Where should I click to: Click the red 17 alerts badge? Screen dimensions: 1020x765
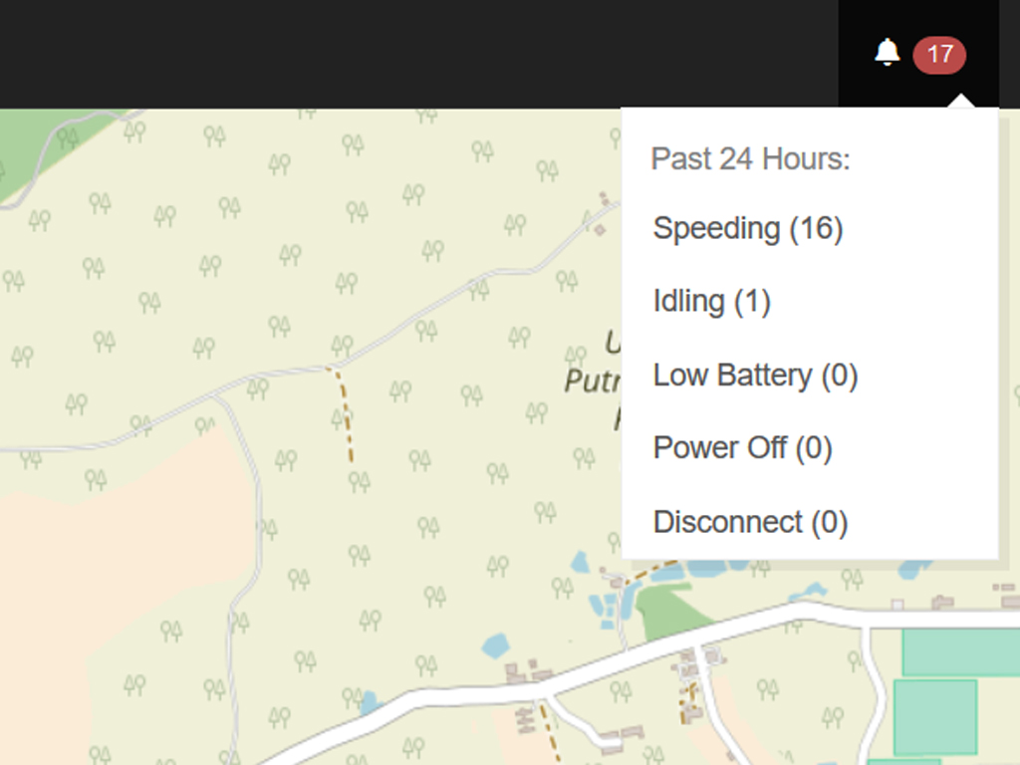click(x=939, y=54)
